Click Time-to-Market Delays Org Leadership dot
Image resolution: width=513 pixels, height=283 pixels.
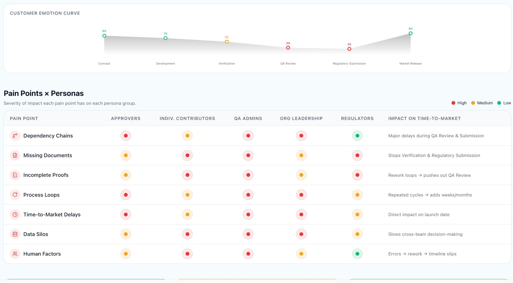pos(301,215)
